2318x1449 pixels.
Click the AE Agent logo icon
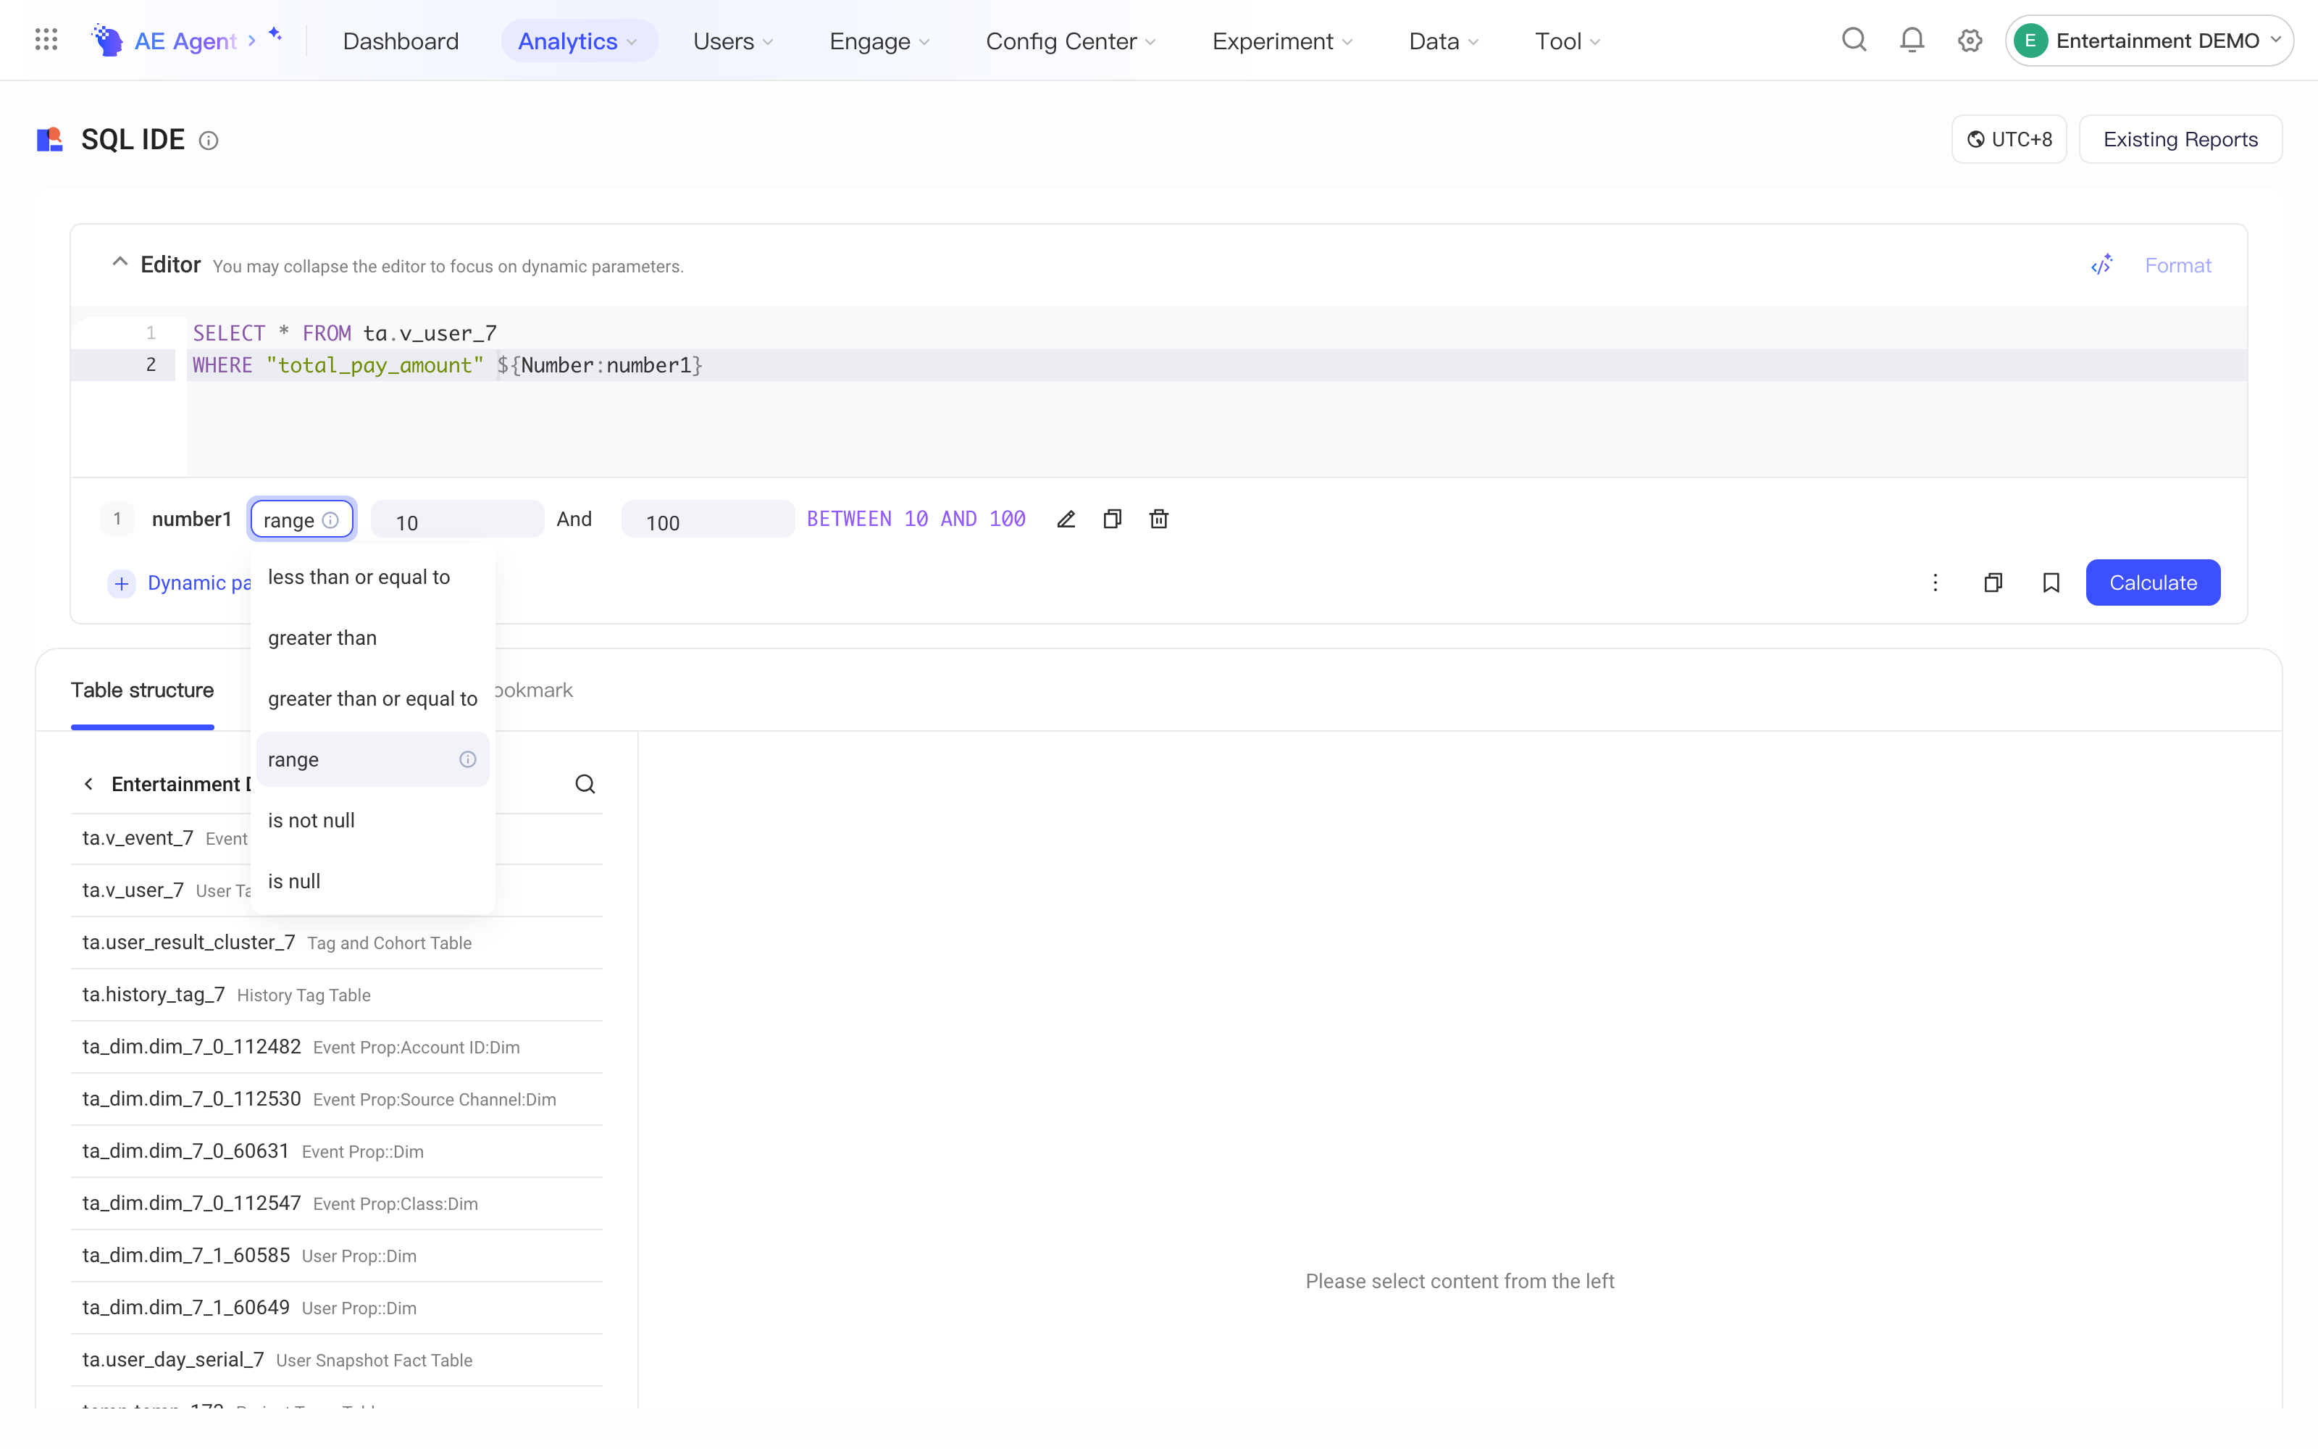107,41
